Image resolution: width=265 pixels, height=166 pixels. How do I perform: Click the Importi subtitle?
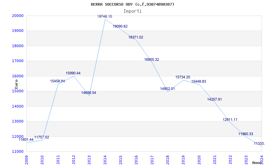132,11
